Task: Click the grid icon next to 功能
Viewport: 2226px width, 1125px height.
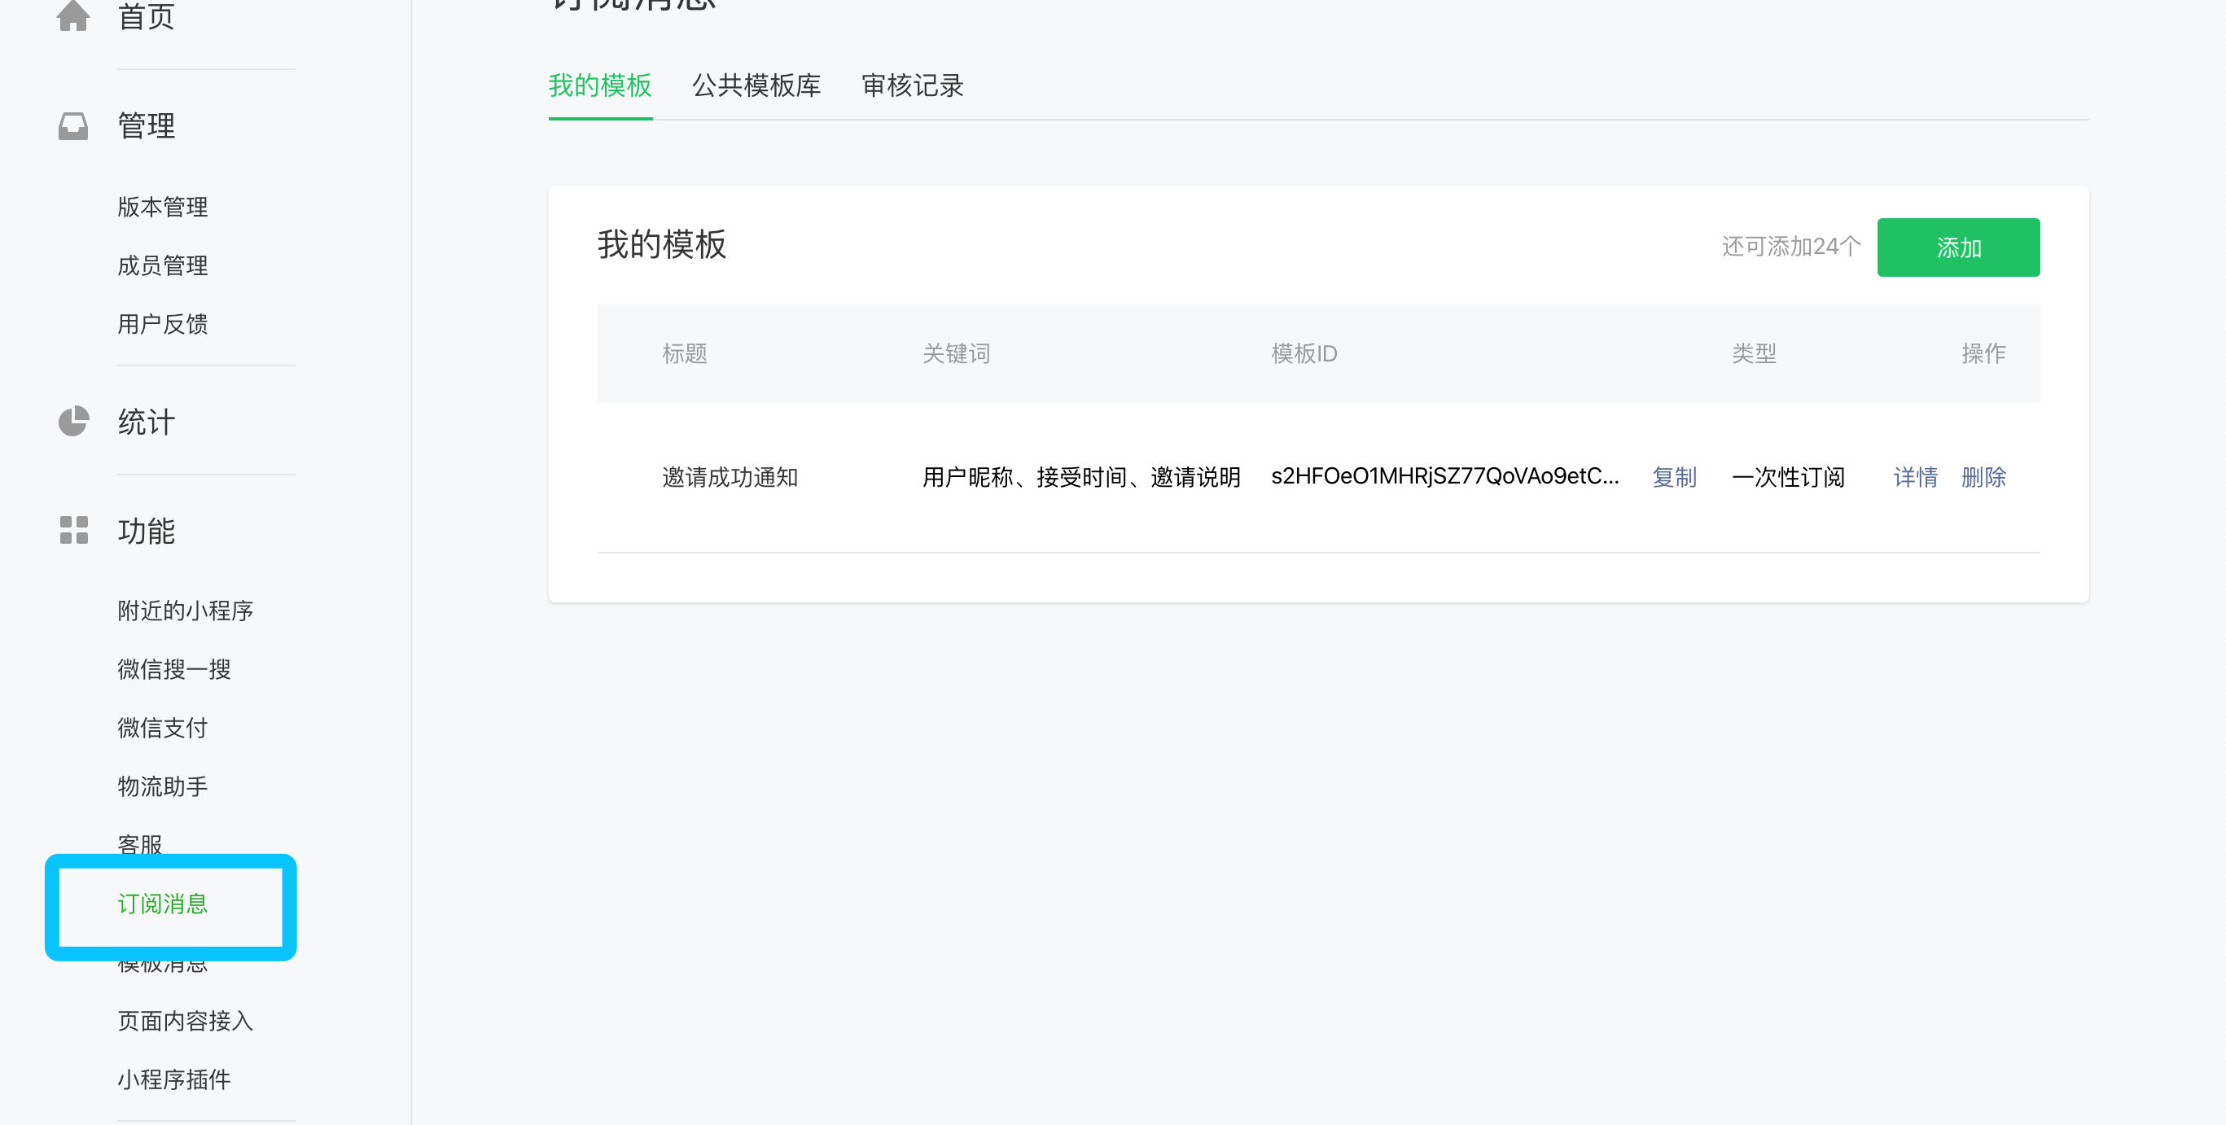Action: click(x=73, y=530)
